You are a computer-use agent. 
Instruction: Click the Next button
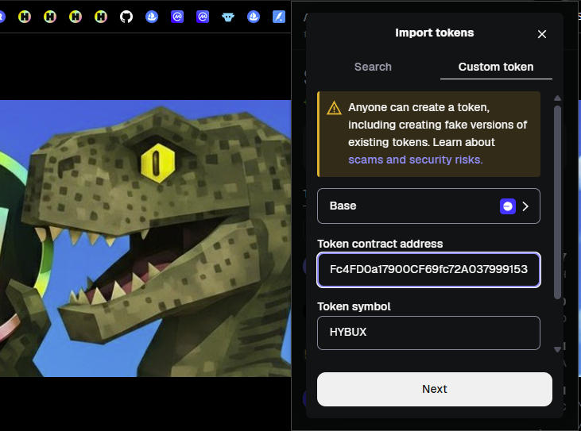click(x=435, y=389)
